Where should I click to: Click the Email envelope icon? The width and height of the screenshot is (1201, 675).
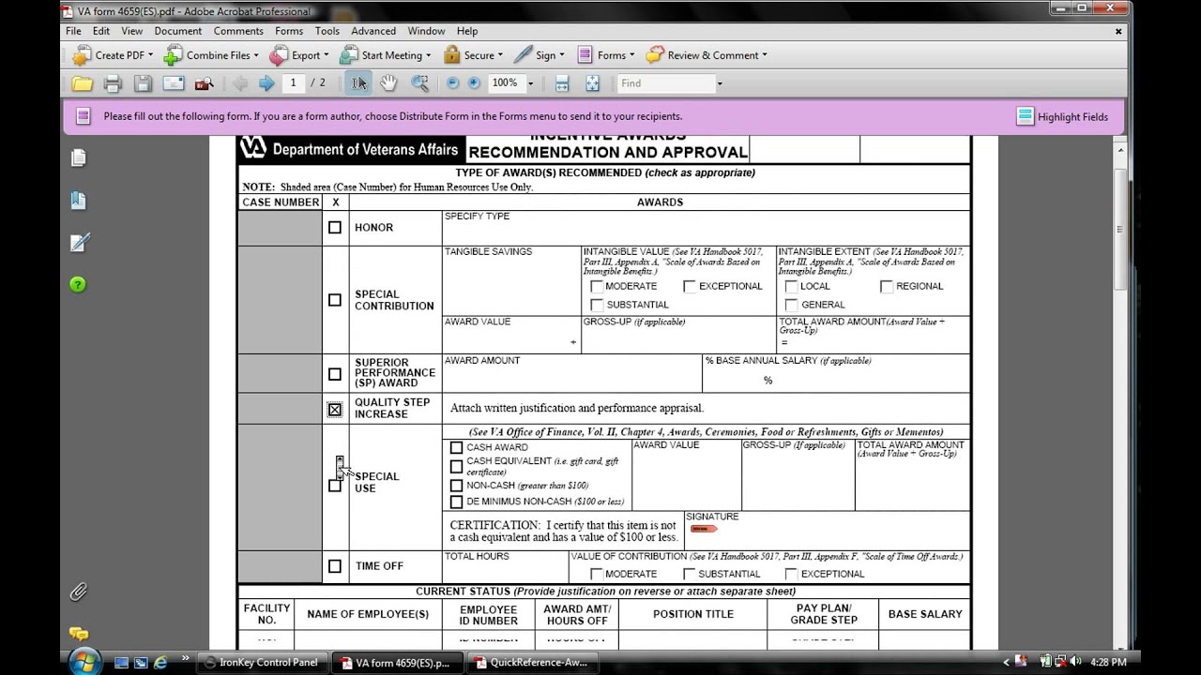pyautogui.click(x=174, y=83)
